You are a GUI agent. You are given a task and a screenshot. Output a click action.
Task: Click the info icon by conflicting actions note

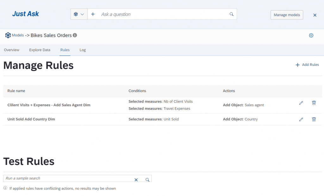[5, 188]
